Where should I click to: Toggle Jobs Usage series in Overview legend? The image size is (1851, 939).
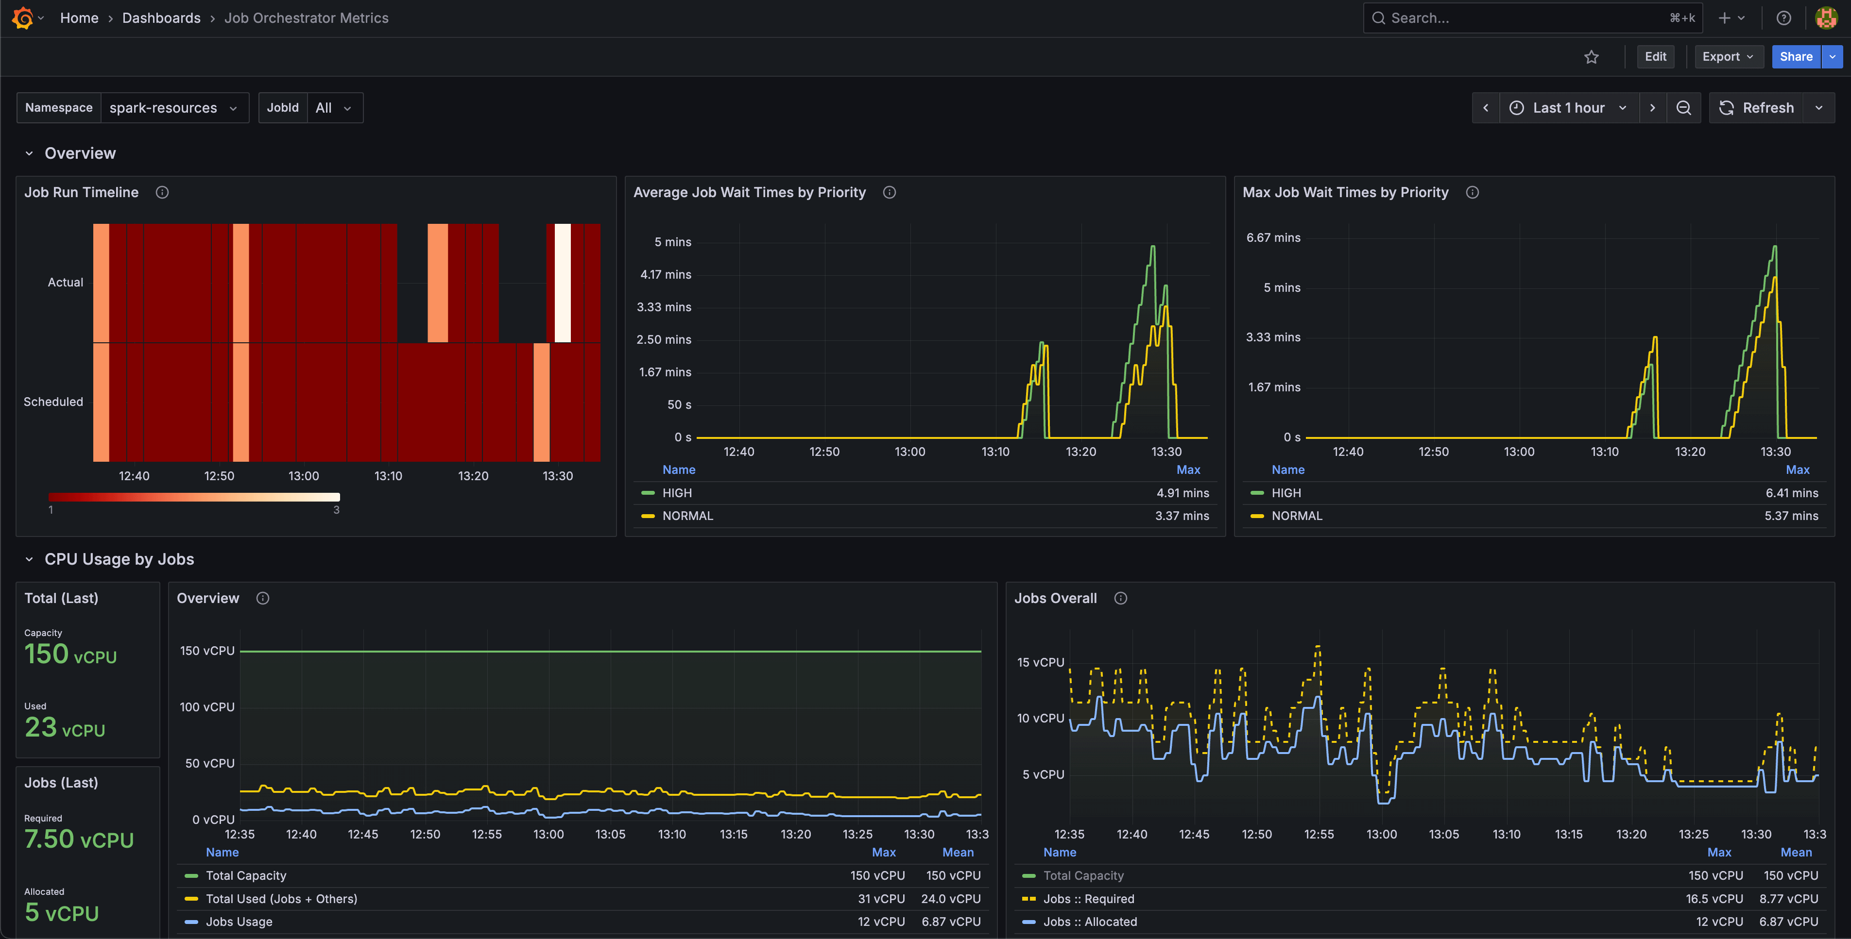coord(239,921)
